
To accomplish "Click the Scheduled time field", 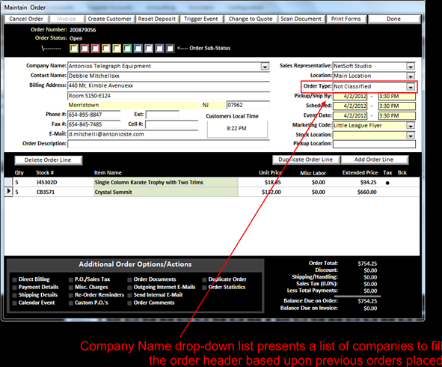I will 397,106.
